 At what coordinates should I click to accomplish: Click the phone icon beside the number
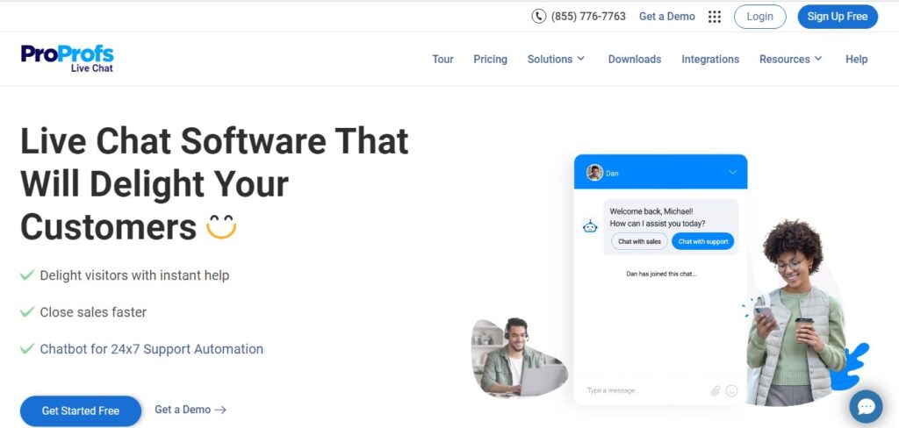pyautogui.click(x=538, y=17)
